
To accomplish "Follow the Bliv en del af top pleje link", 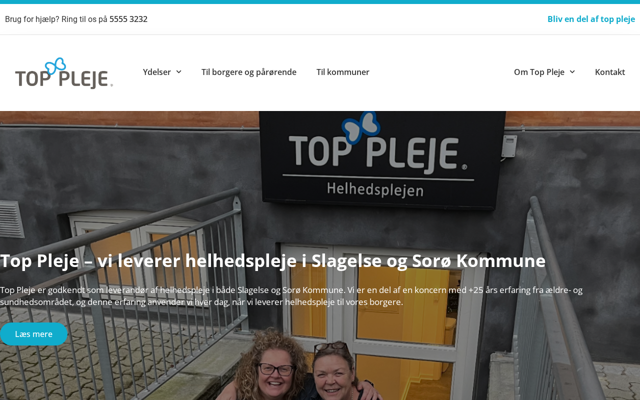I will 591,19.
